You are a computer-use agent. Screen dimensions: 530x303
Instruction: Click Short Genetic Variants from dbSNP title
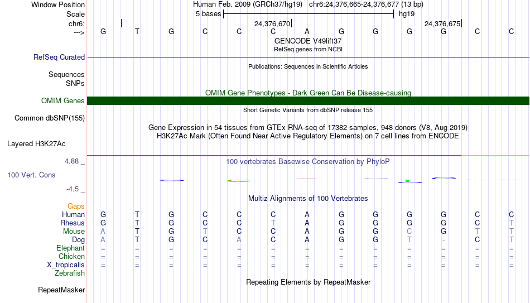(x=308, y=110)
